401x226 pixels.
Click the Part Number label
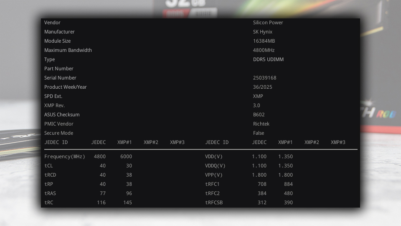tap(58, 69)
